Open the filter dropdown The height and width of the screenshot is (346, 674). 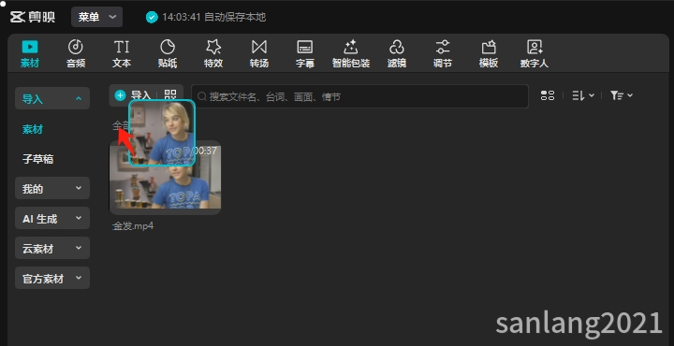[622, 95]
